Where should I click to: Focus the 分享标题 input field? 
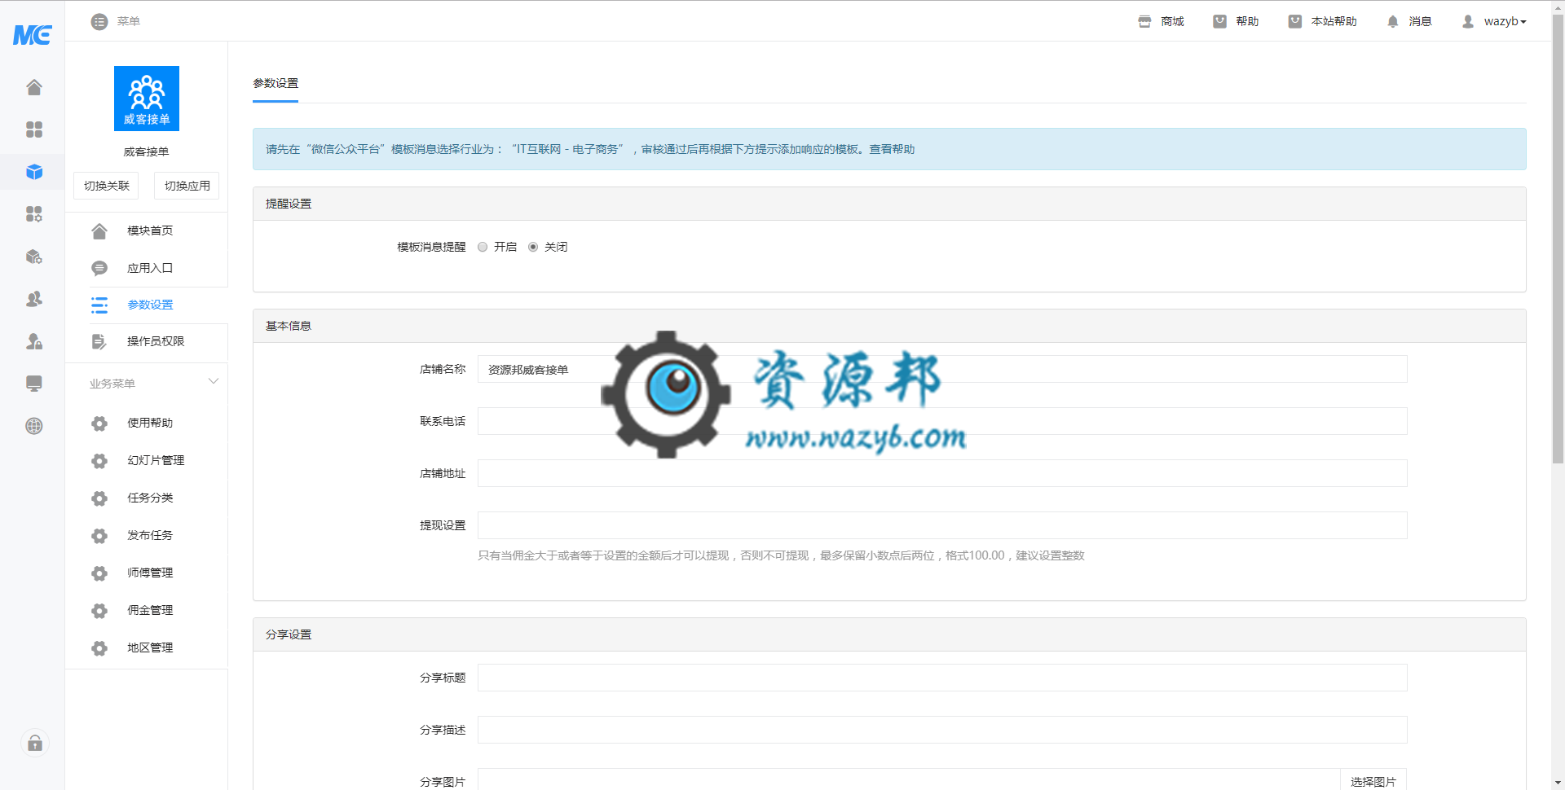[x=942, y=678]
